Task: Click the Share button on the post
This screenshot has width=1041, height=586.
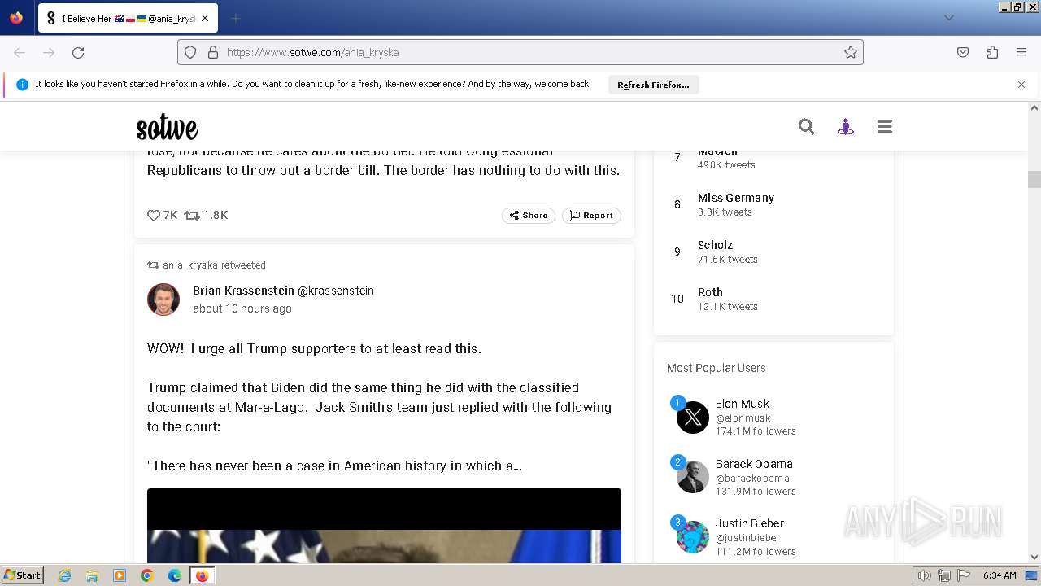Action: [x=529, y=216]
